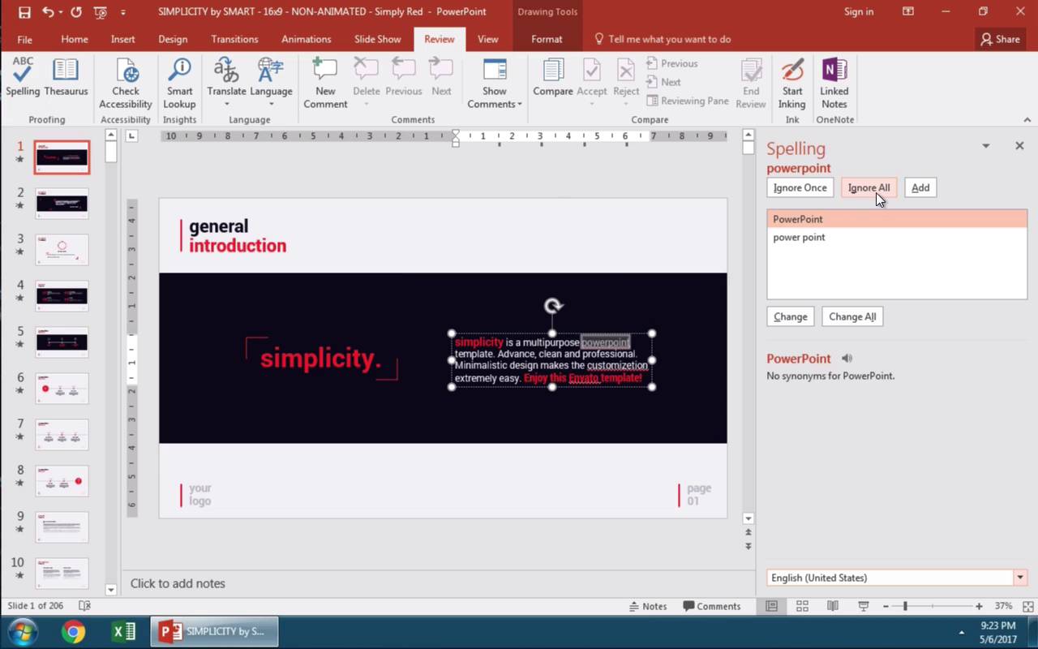Open the File tab
The width and height of the screenshot is (1038, 649).
[24, 39]
